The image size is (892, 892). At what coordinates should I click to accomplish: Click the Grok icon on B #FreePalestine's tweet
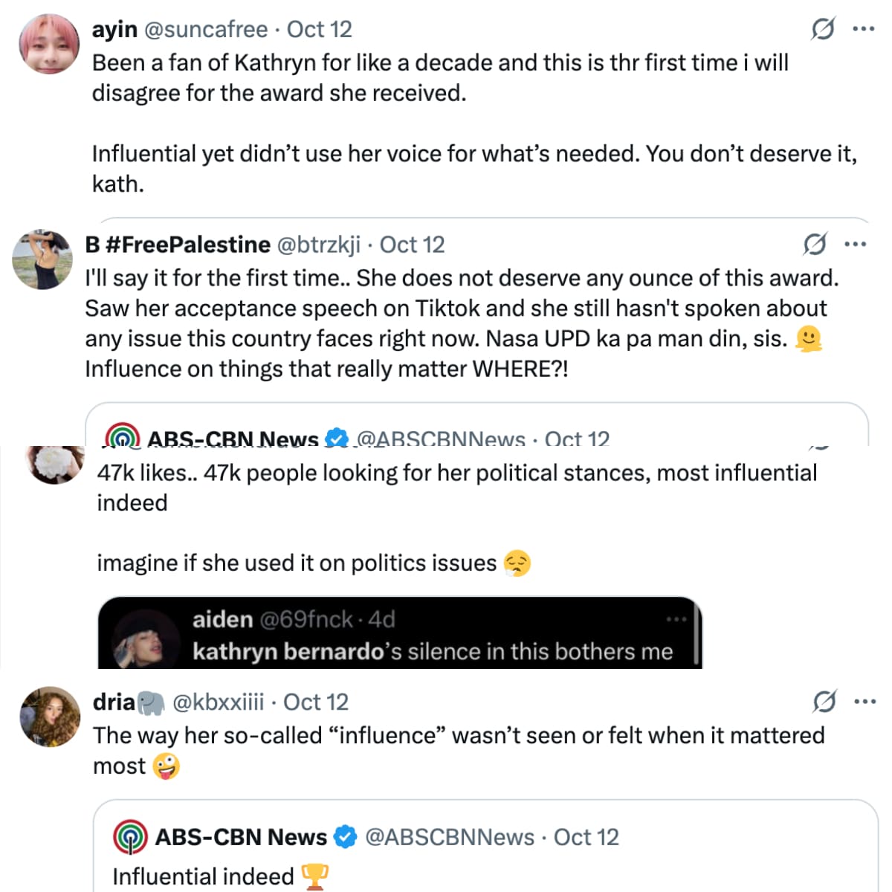tap(815, 244)
